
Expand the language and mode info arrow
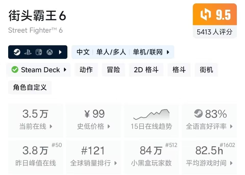click(x=168, y=52)
